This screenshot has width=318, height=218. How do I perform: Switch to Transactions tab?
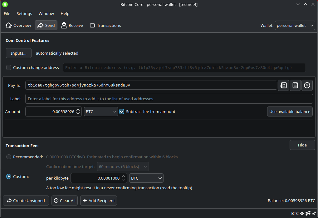point(105,25)
